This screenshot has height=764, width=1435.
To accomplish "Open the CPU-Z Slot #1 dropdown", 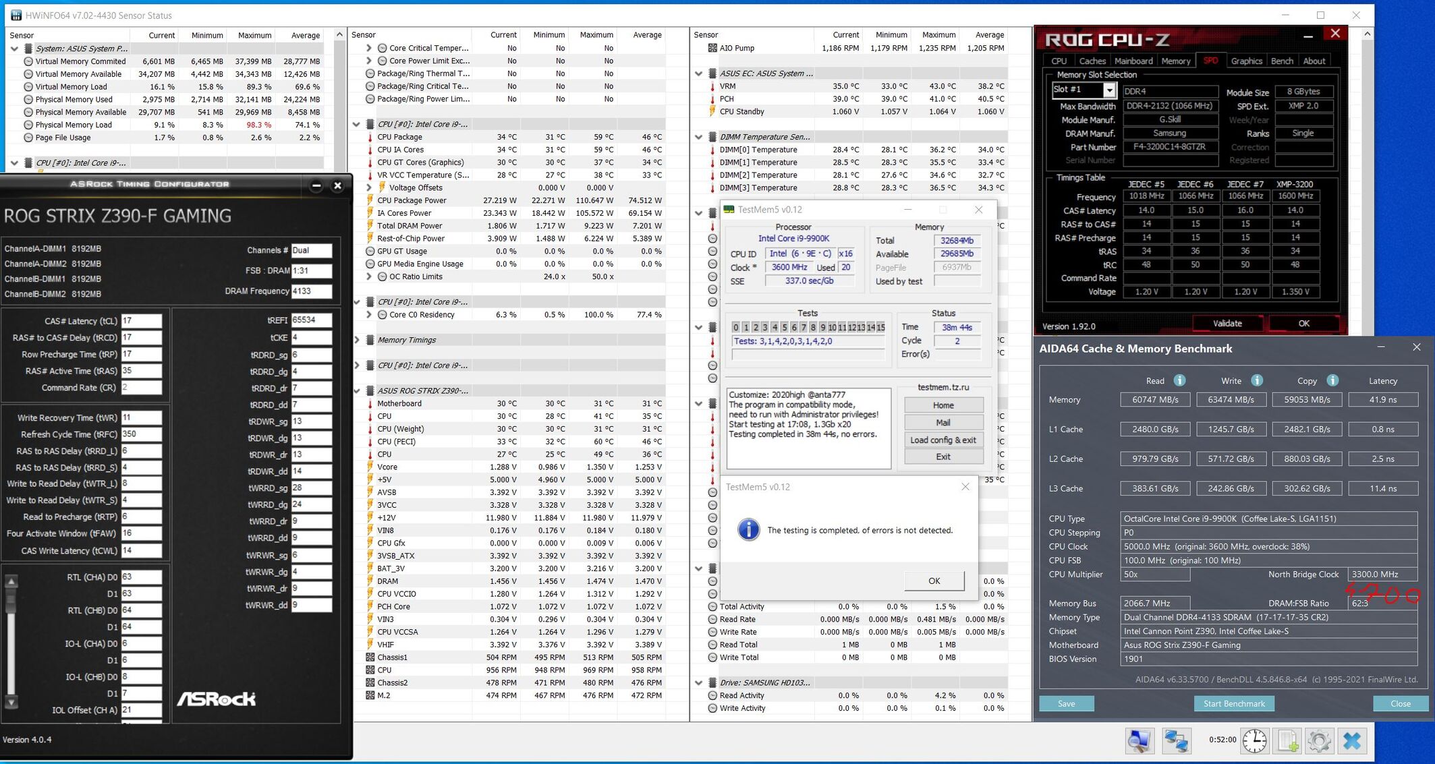I will click(x=1108, y=90).
